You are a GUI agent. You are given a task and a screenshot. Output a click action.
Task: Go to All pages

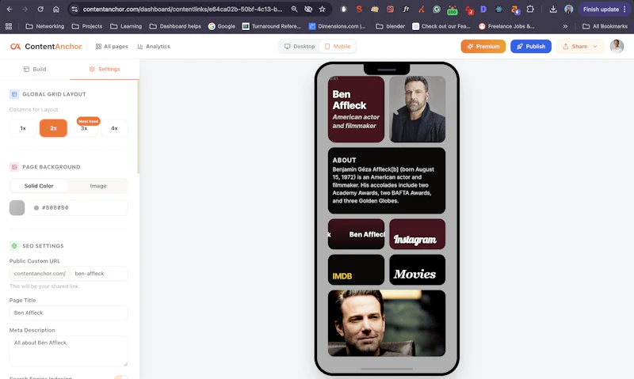[x=112, y=47]
